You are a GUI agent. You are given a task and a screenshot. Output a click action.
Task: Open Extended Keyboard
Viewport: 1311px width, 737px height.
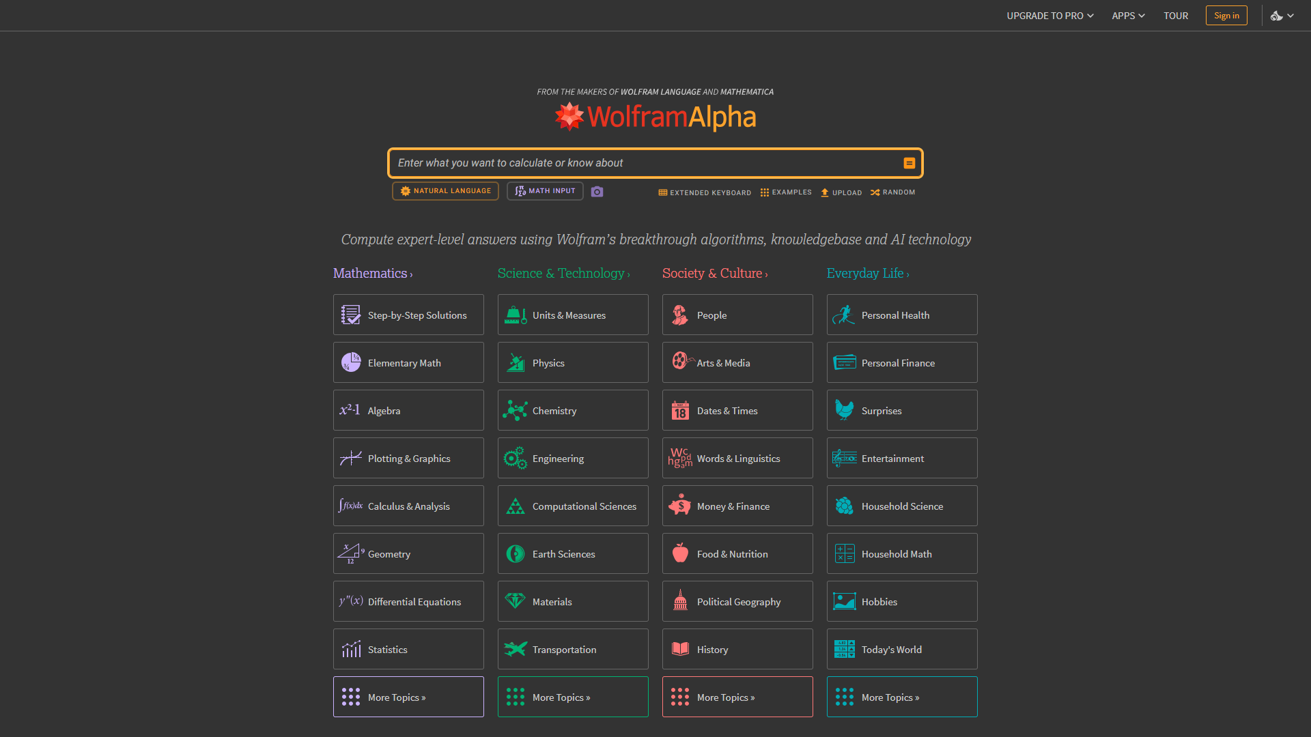[705, 192]
